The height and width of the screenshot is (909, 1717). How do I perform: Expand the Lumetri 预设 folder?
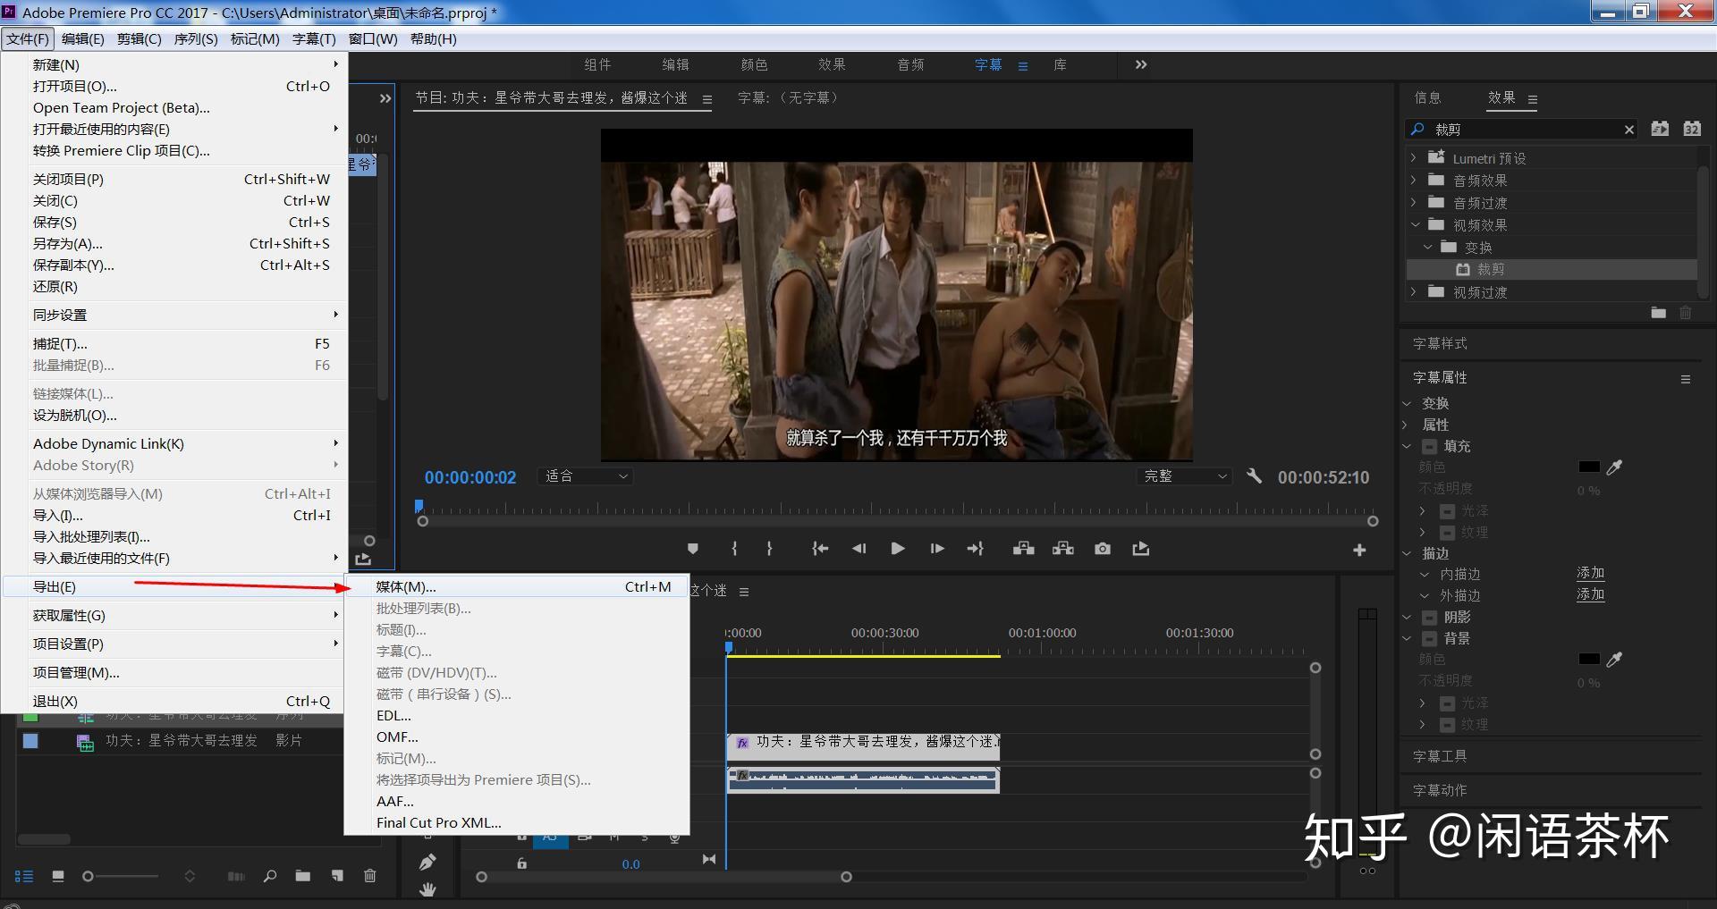coord(1413,158)
